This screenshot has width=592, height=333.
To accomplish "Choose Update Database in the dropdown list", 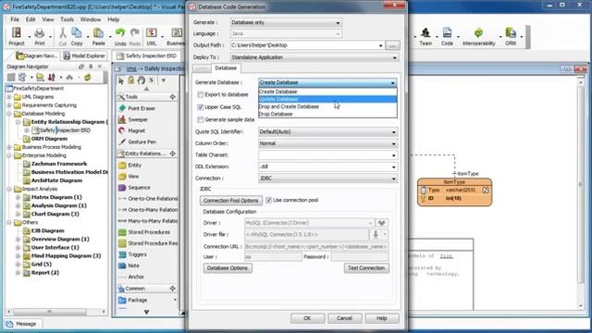I will click(327, 99).
